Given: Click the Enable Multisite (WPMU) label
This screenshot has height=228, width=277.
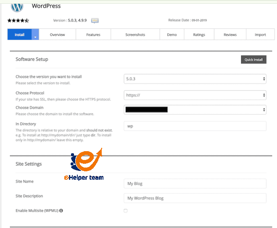Looking at the screenshot, I should tap(37, 210).
